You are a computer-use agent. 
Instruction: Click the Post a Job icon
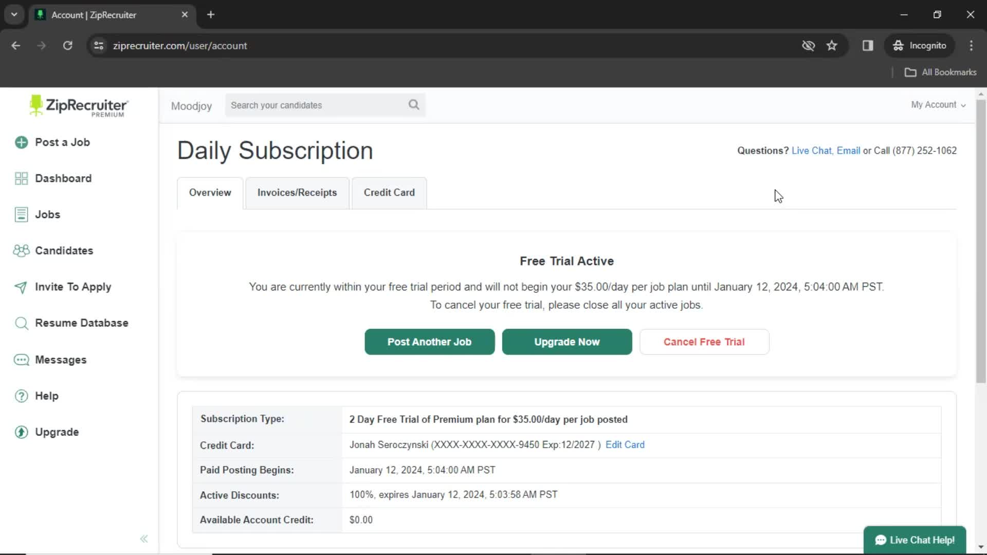(21, 142)
